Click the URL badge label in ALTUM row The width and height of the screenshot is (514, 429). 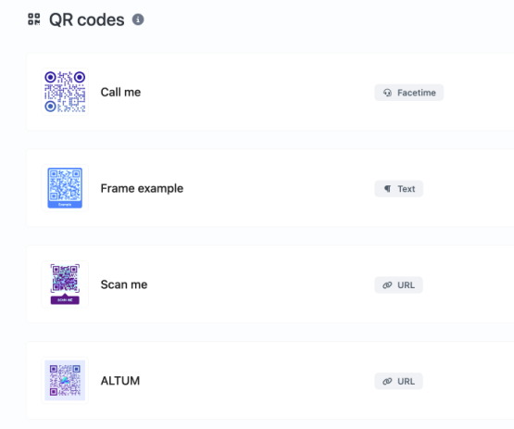407,381
